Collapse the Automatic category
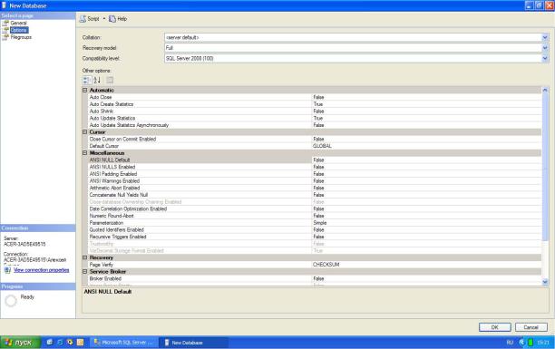555x349 pixels. click(85, 91)
